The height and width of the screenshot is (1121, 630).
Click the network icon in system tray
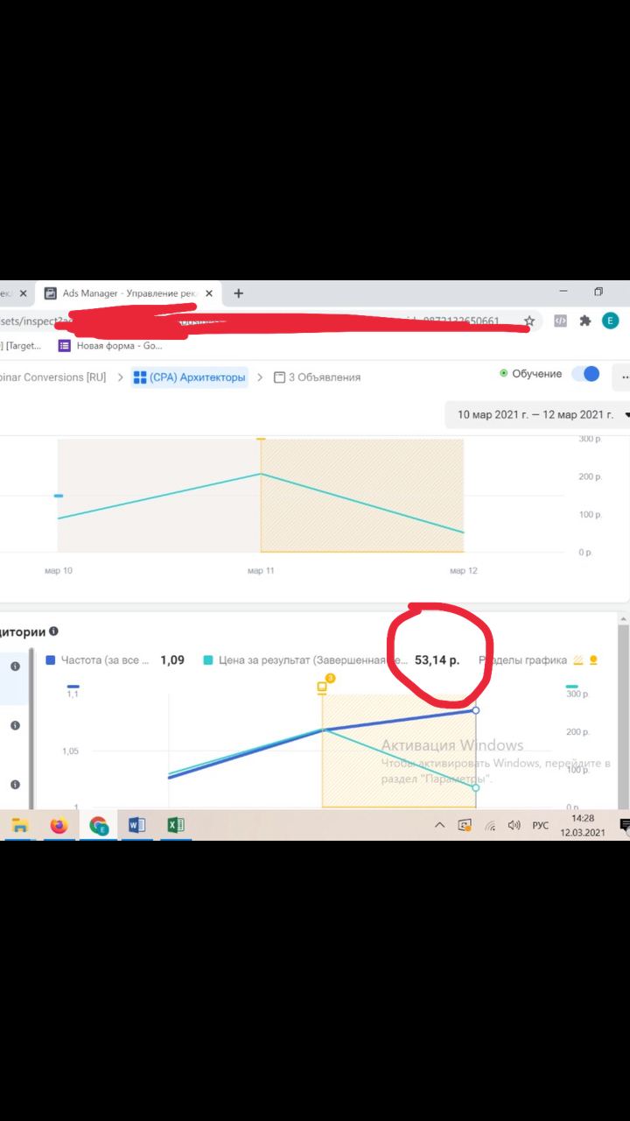coord(490,825)
